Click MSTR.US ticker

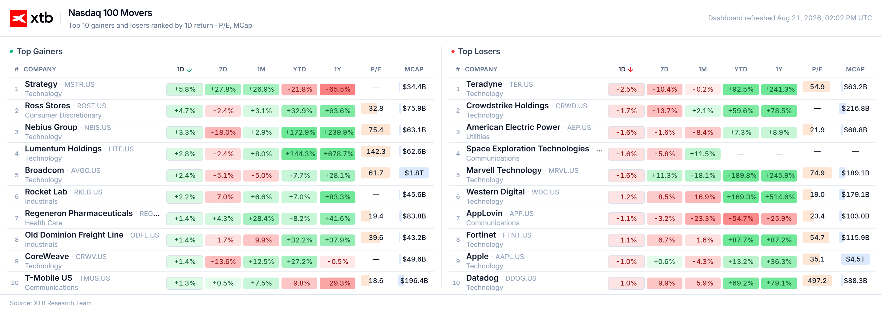(79, 85)
